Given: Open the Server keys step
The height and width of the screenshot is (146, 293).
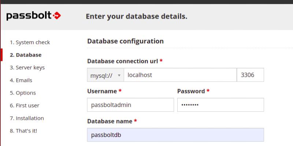Looking at the screenshot, I should click(27, 68).
